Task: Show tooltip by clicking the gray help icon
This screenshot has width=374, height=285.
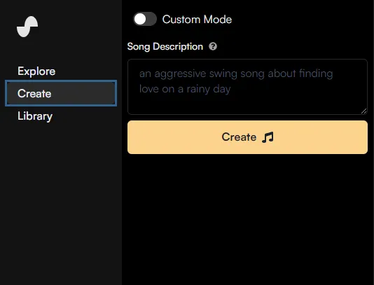Action: [x=213, y=46]
